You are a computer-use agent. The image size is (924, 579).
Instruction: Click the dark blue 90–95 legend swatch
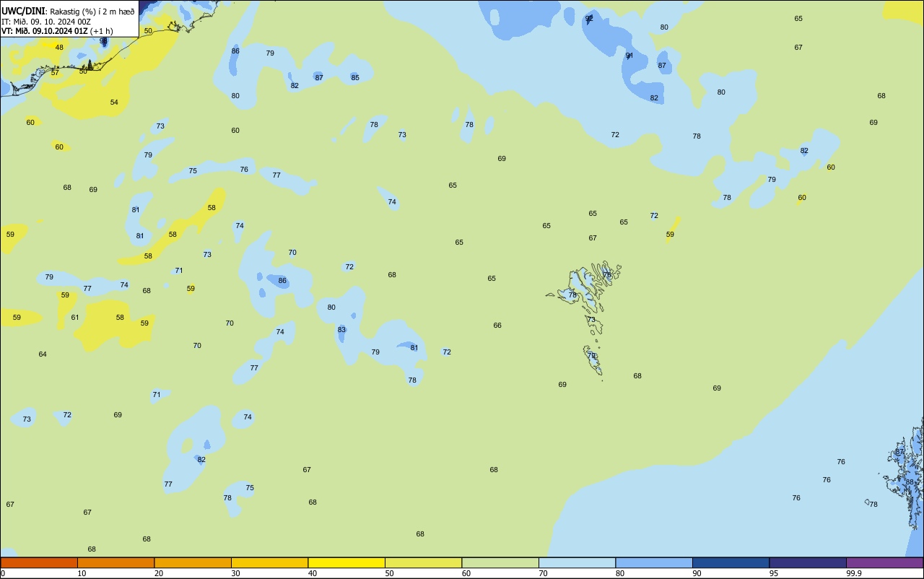tap(731, 562)
